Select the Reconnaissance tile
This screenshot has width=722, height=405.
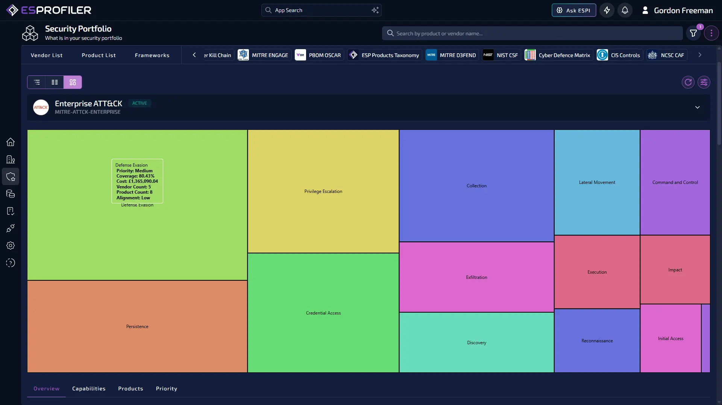click(597, 341)
